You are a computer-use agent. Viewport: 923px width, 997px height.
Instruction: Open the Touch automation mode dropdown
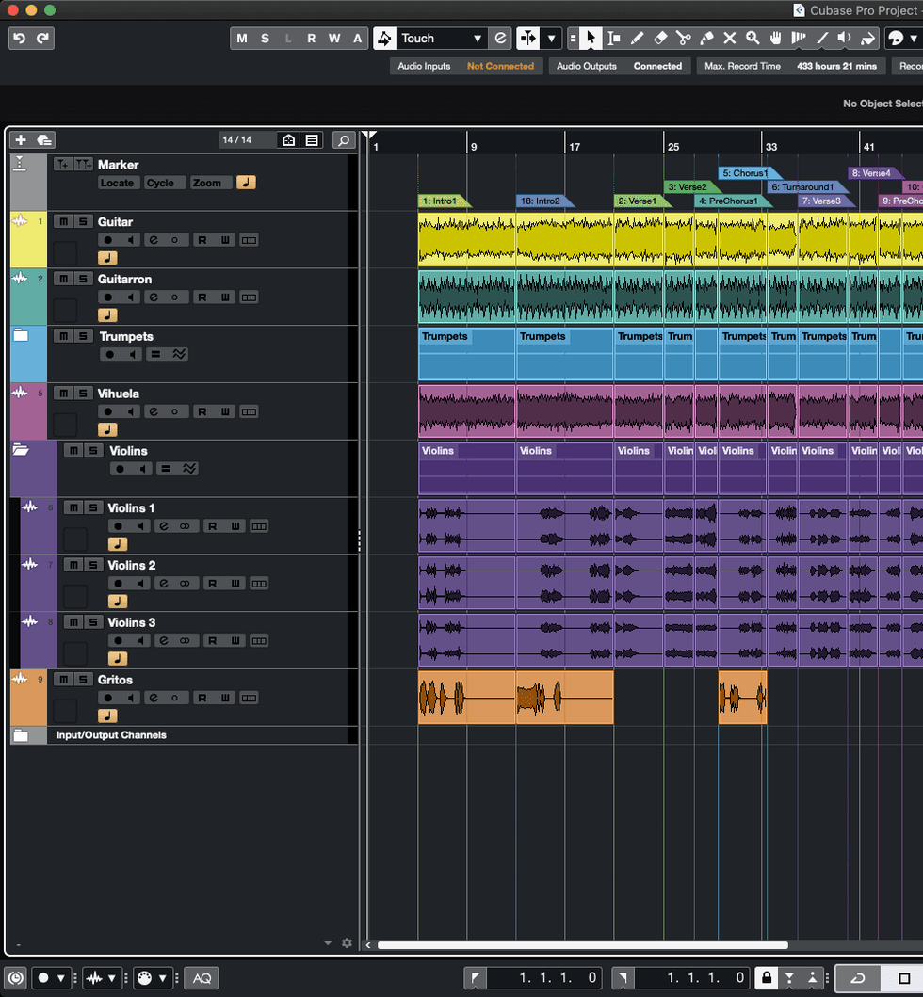[x=478, y=39]
